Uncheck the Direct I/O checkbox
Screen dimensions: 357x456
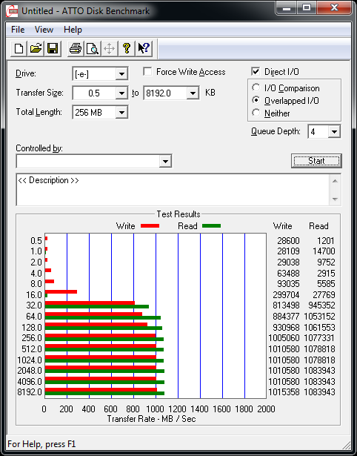(256, 71)
